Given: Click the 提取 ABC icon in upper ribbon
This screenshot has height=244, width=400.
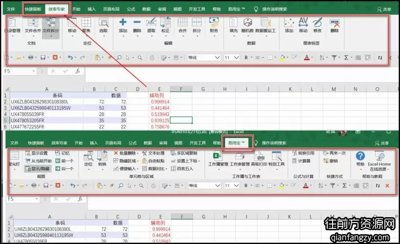Looking at the screenshot, I should 151,22.
